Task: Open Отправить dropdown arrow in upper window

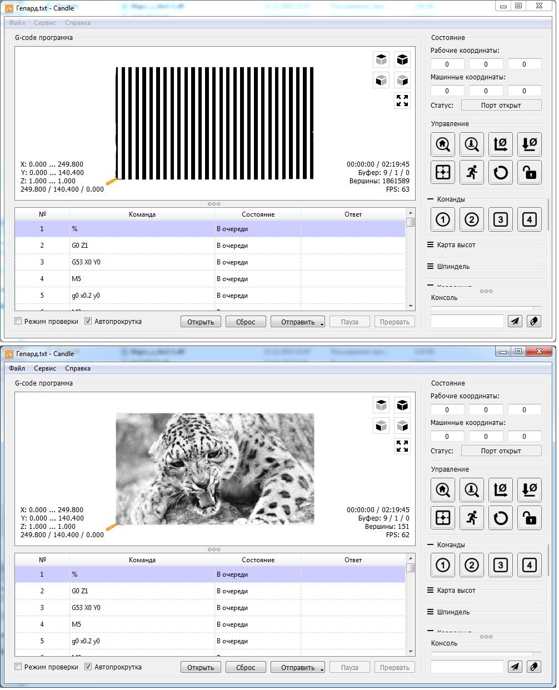Action: point(322,323)
